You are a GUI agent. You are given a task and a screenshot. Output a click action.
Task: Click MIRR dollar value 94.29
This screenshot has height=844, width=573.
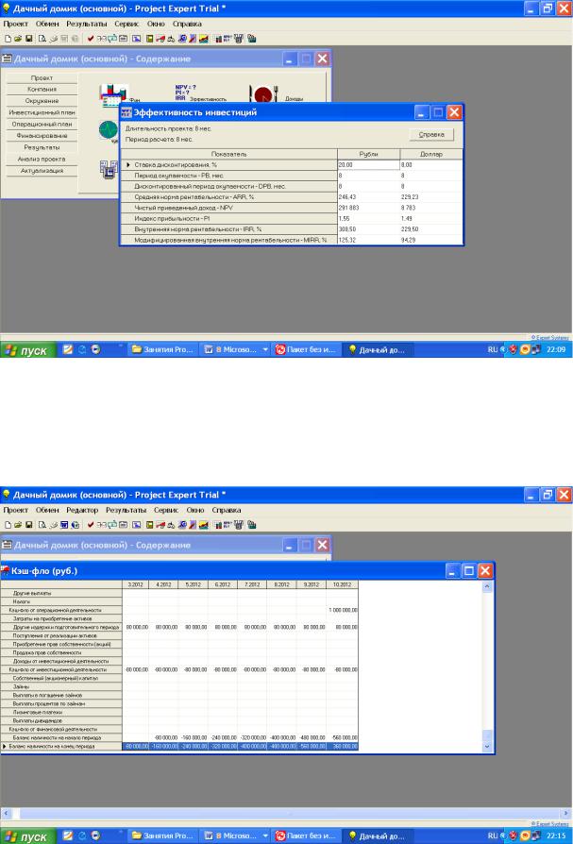[431, 240]
